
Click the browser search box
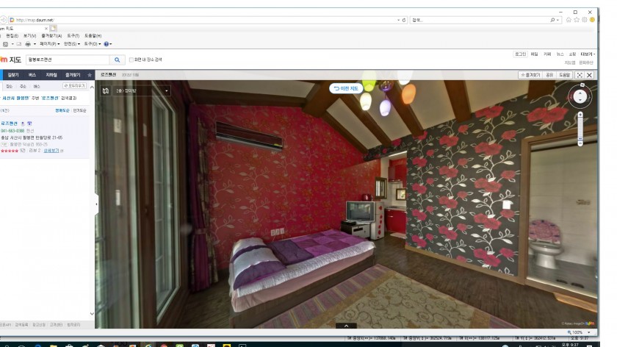[x=479, y=20]
